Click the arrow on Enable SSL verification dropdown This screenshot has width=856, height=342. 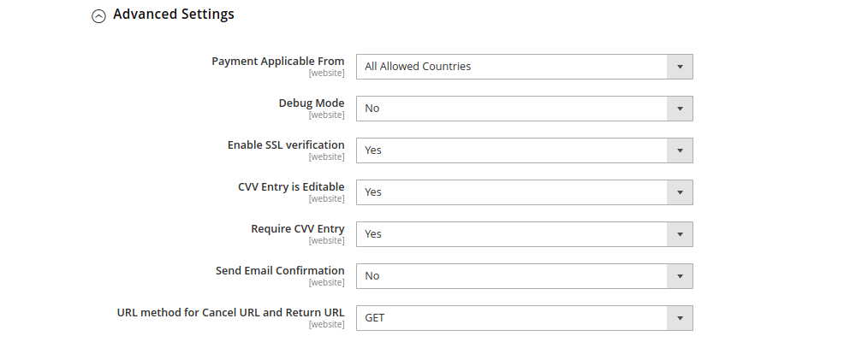[680, 150]
